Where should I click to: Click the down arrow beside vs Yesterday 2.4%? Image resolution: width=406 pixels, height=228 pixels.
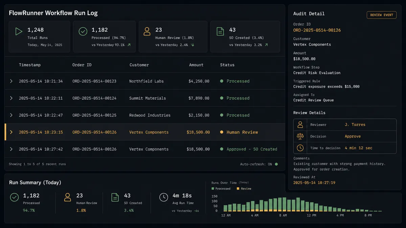point(193,45)
